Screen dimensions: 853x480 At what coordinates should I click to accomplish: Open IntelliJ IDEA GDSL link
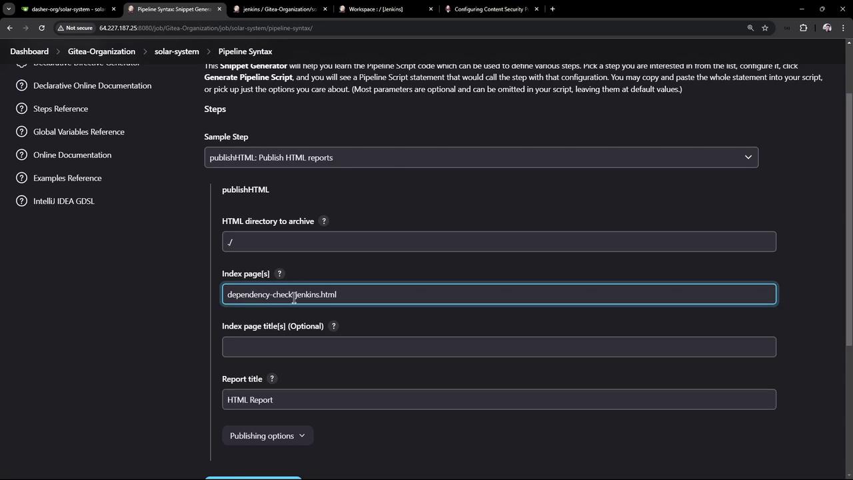pyautogui.click(x=64, y=201)
